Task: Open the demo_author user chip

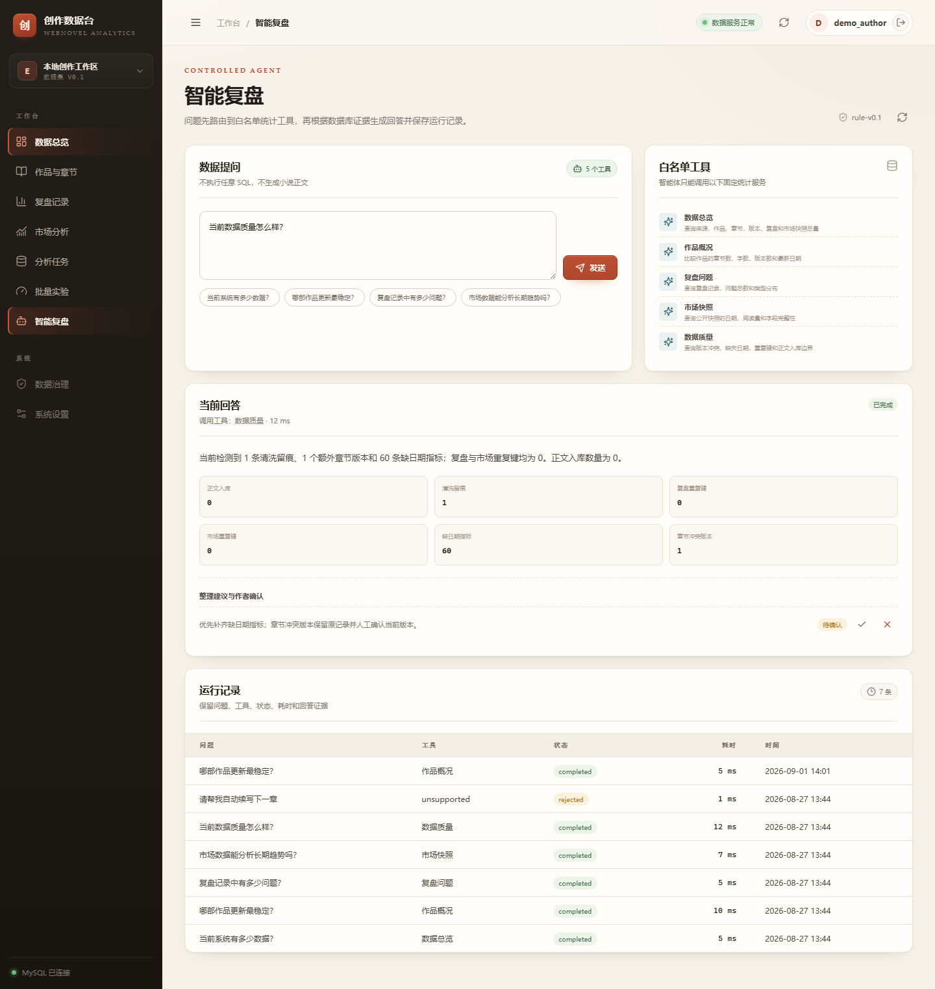Action: point(859,23)
